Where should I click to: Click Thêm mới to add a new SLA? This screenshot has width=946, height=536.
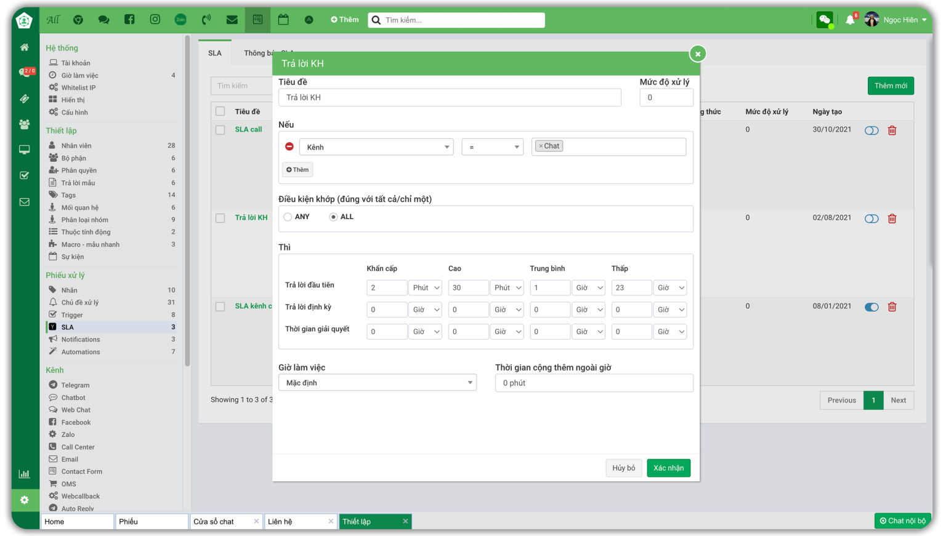[891, 86]
